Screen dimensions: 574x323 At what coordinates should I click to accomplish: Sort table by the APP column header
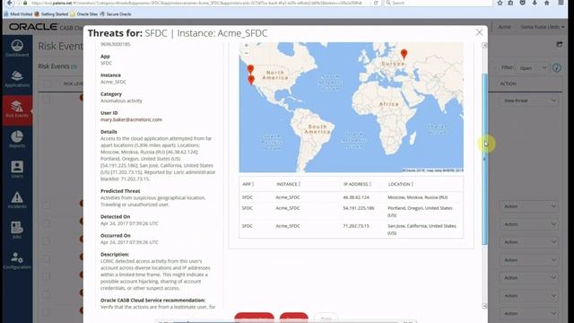click(x=248, y=184)
